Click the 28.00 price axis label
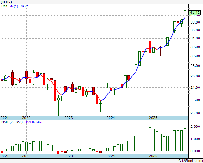Screen dimensions: 203x163 (195, 66)
